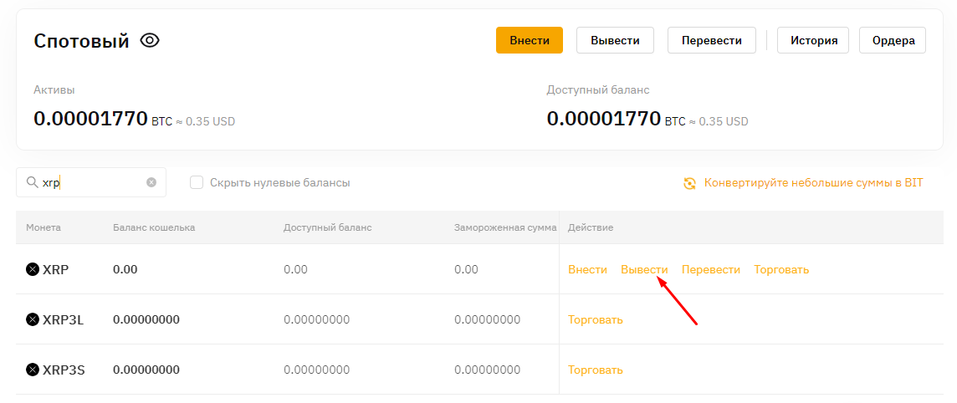The image size is (957, 403).
Task: Click the XRP coin name
Action: click(x=55, y=269)
